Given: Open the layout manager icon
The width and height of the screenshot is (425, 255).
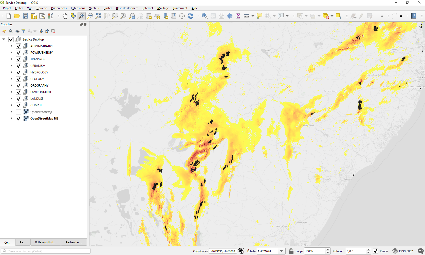Looking at the screenshot, I should 42,16.
